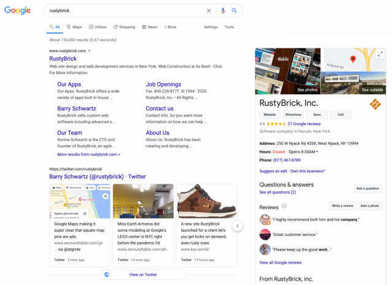The width and height of the screenshot is (392, 285).
Task: Open the More search options menu
Action: pyautogui.click(x=170, y=27)
